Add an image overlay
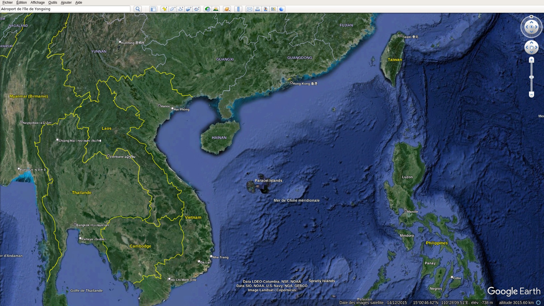 click(x=188, y=9)
